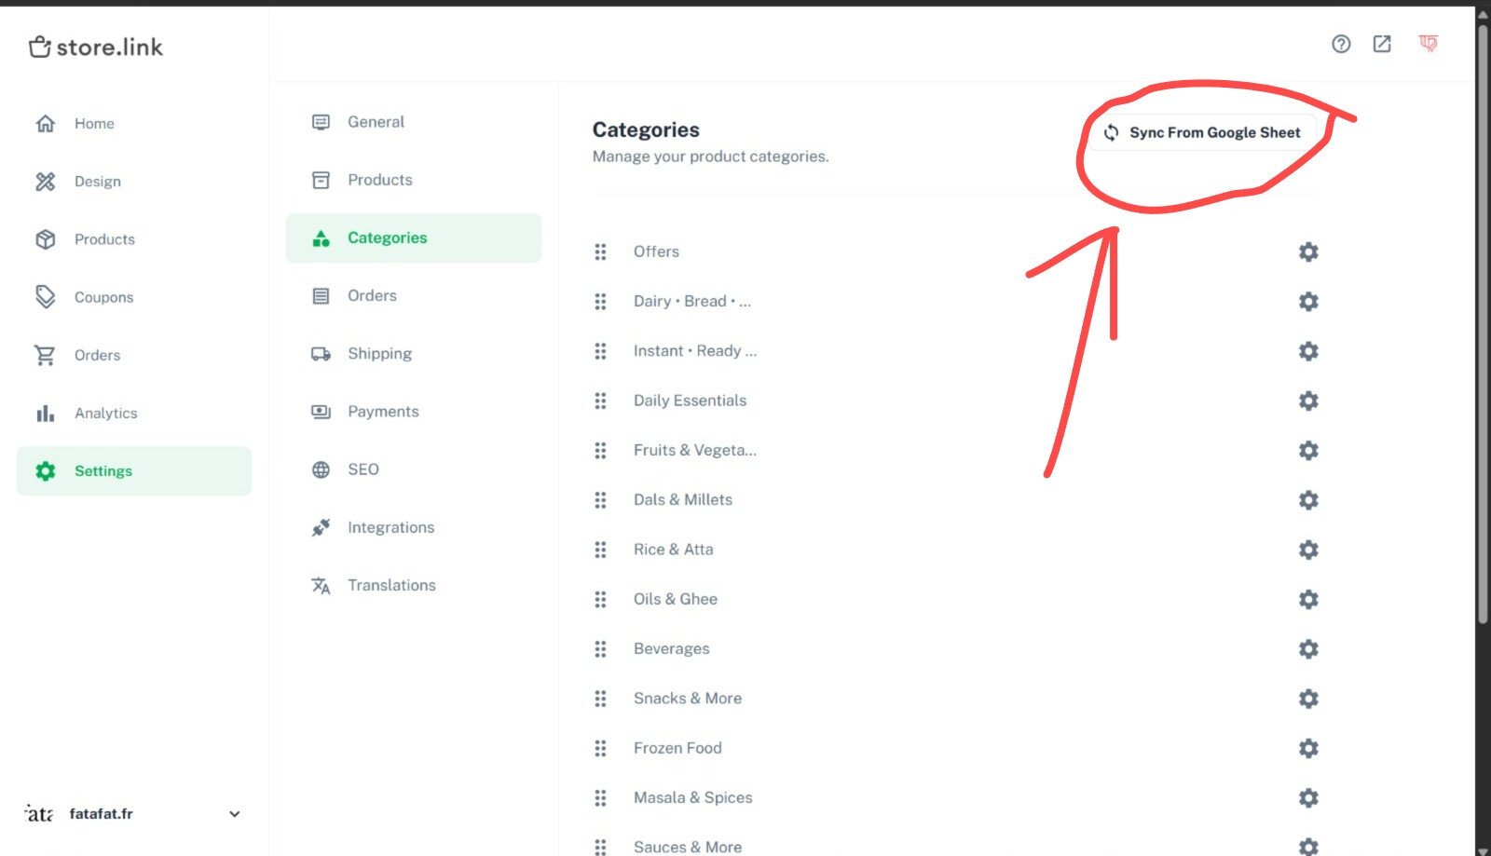Screen dimensions: 1491x856
Task: Click gear icon for Masala & Spices
Action: 1308,797
